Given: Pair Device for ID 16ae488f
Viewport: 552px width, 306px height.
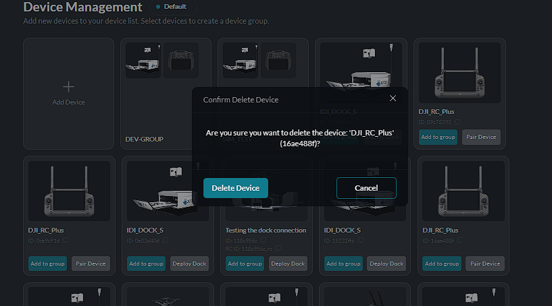Looking at the screenshot, I should [x=485, y=264].
